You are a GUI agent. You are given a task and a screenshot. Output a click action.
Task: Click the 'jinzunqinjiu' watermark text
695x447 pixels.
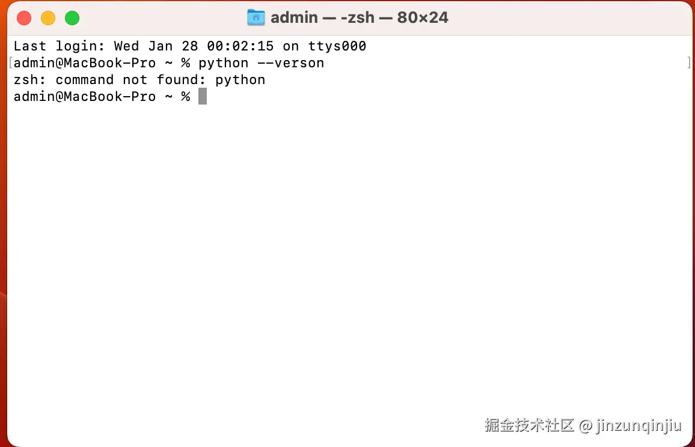click(x=638, y=425)
